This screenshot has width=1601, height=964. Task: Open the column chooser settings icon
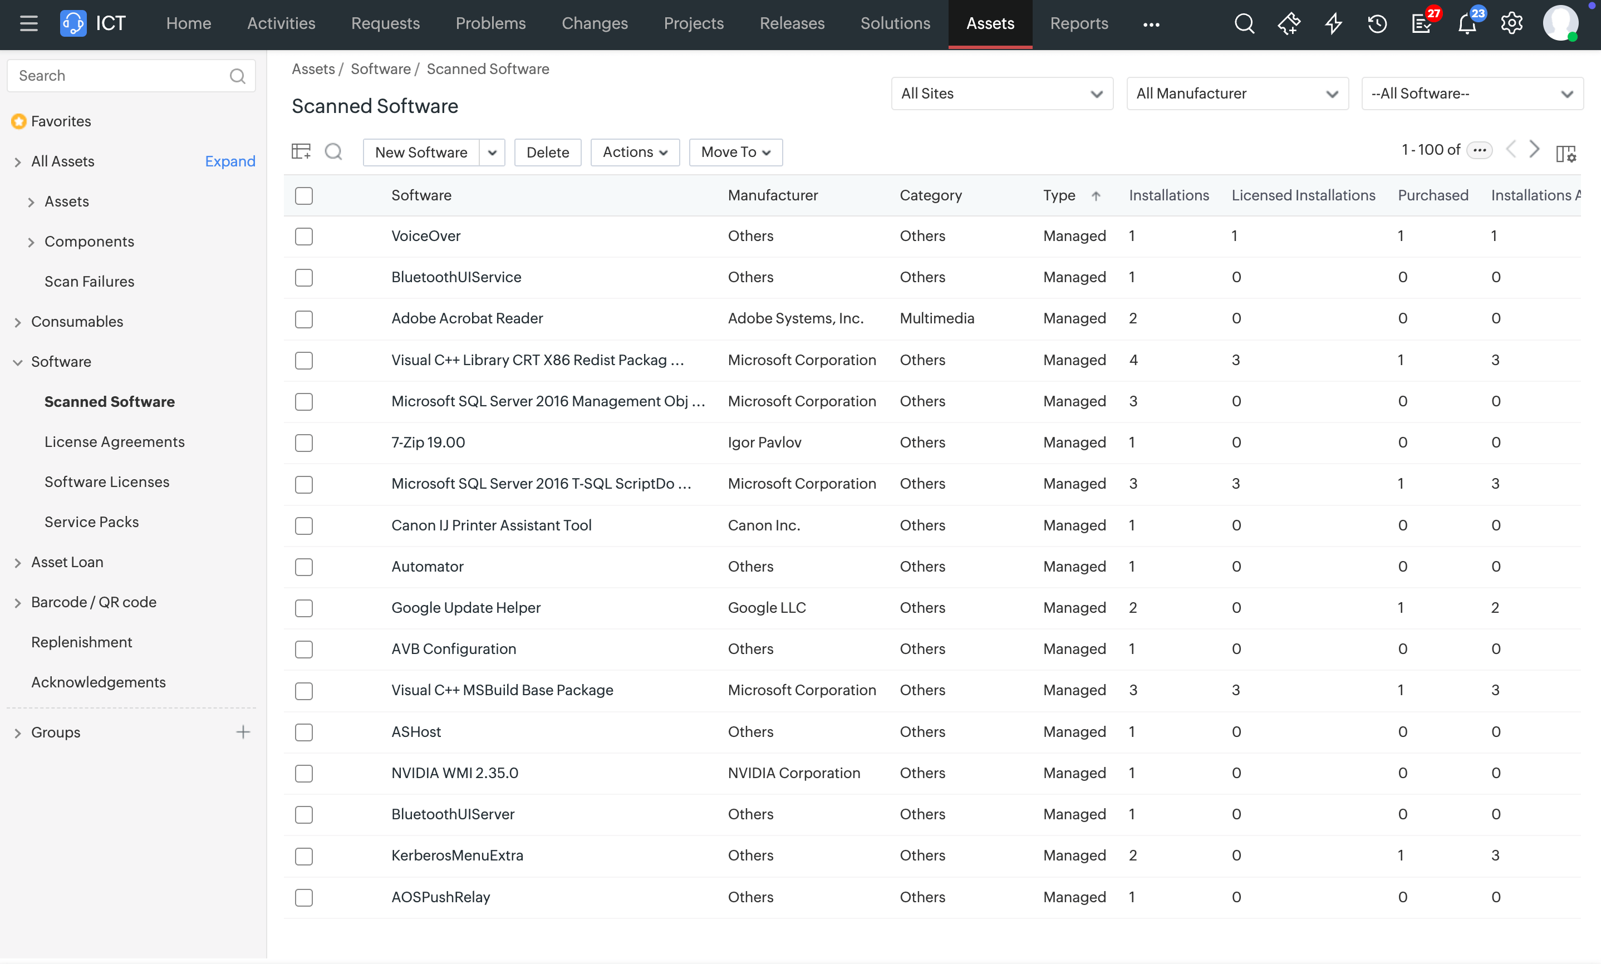click(1566, 153)
